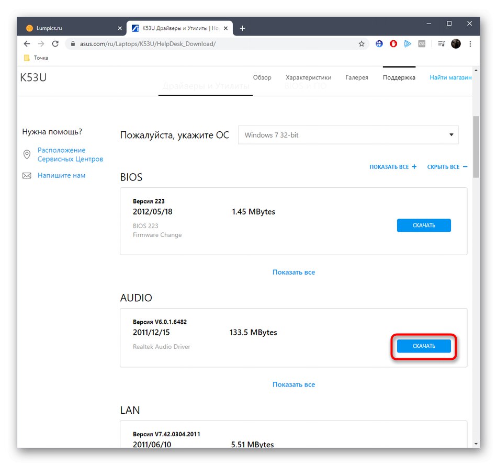Click the blue globe extension icon
Image resolution: width=497 pixels, height=465 pixels.
coord(379,43)
